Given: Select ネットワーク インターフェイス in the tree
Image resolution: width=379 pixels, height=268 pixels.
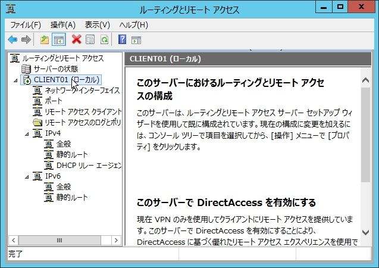Looking at the screenshot, I should [x=83, y=91].
